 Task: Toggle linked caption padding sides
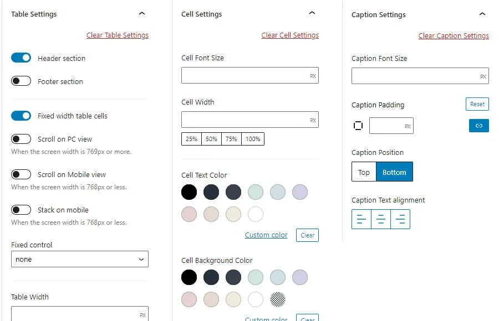pyautogui.click(x=478, y=126)
